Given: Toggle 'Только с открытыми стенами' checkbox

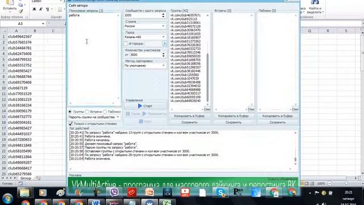Looking at the screenshot, I should [71, 124].
